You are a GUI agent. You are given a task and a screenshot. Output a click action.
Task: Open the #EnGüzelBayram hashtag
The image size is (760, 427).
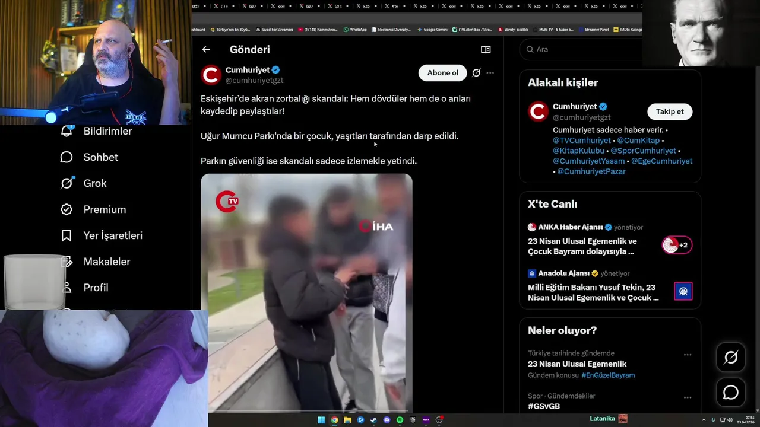click(608, 375)
